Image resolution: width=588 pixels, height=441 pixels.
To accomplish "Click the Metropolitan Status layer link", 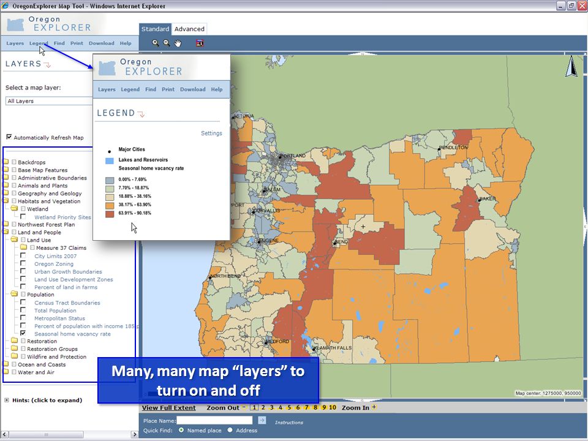I will [x=59, y=318].
